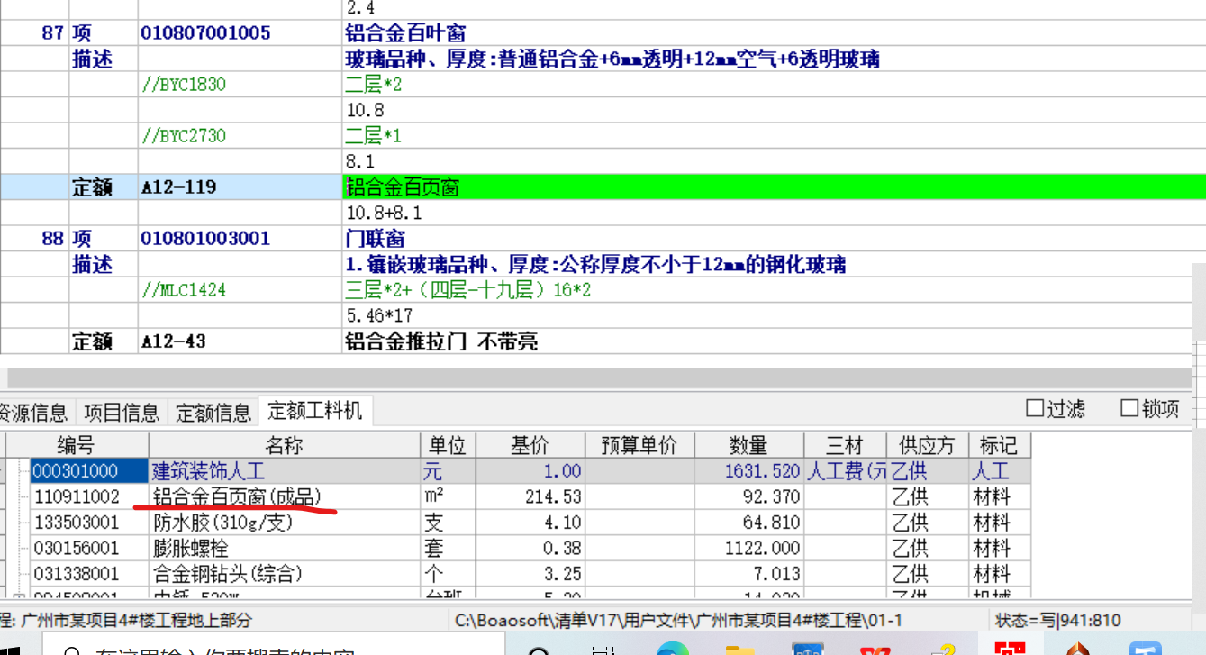This screenshot has width=1206, height=655.
Task: Click the 基价 column header
Action: [x=530, y=445]
